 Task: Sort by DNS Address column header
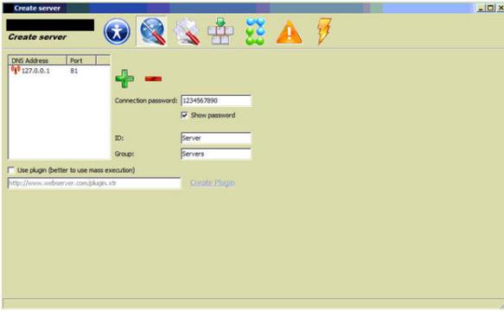tap(38, 60)
